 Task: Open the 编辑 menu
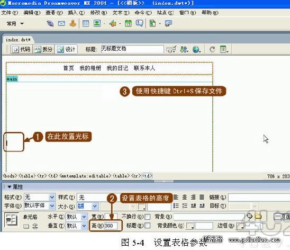[x=32, y=13]
